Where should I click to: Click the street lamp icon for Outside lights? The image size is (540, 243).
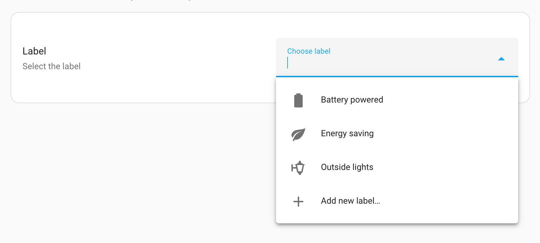coord(299,168)
